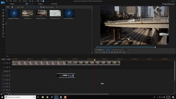
Task: Click the Undo arrow in top bar
Action: [x=33, y=1]
